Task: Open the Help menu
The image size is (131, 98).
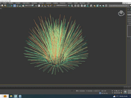Action: click(x=88, y=3)
